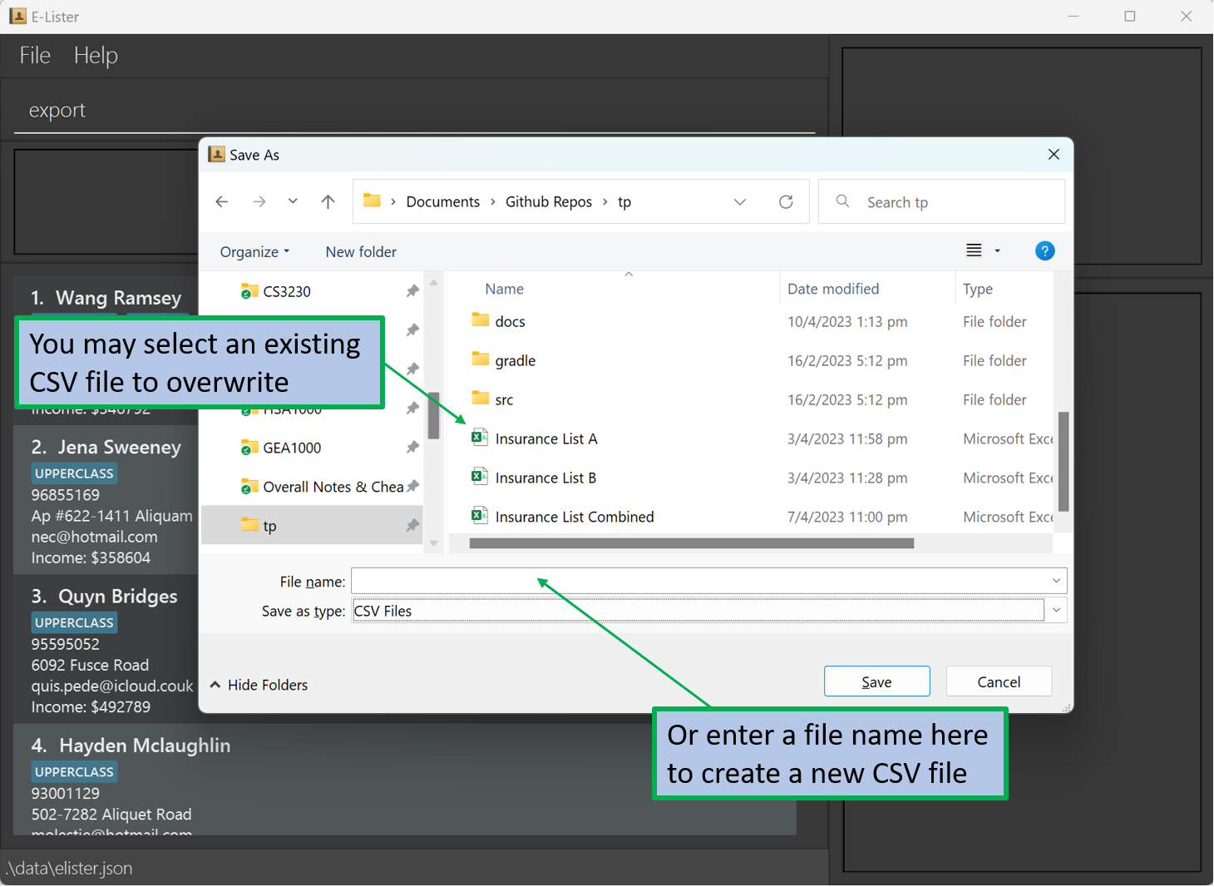Screen dimensions: 1214x887
Task: Open Save As help icon
Action: pos(1044,250)
